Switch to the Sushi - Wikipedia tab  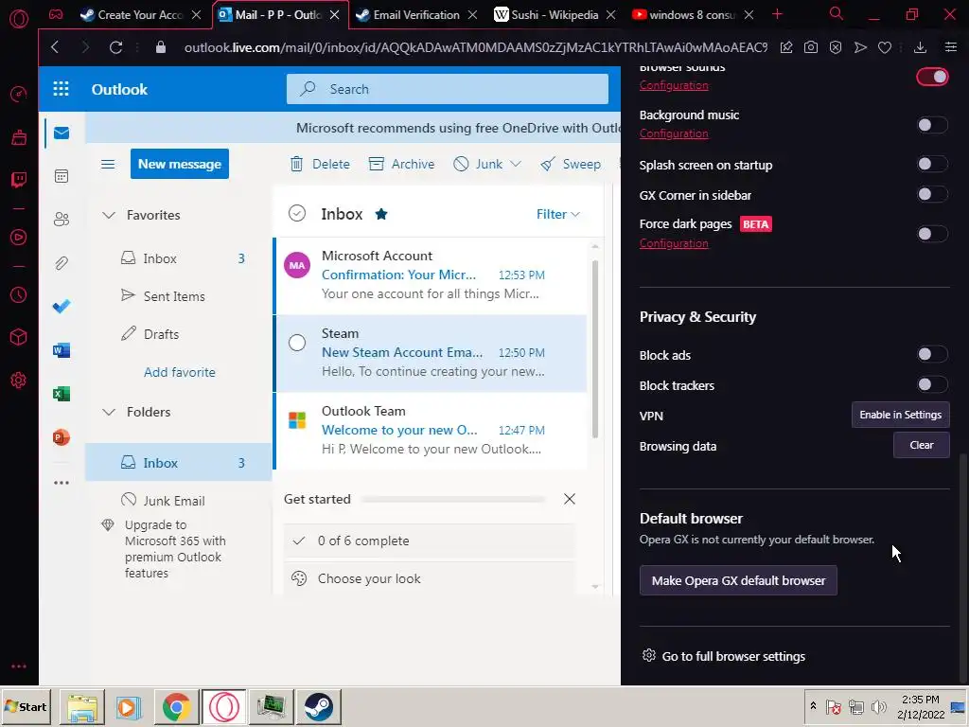555,15
